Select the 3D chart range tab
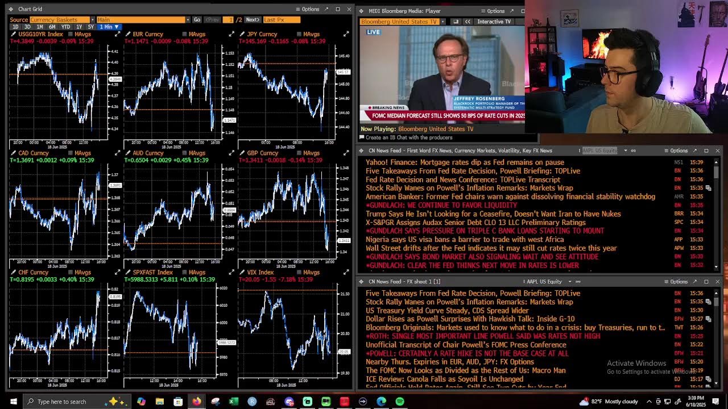Viewport: 728px width, 409px height. tap(27, 27)
